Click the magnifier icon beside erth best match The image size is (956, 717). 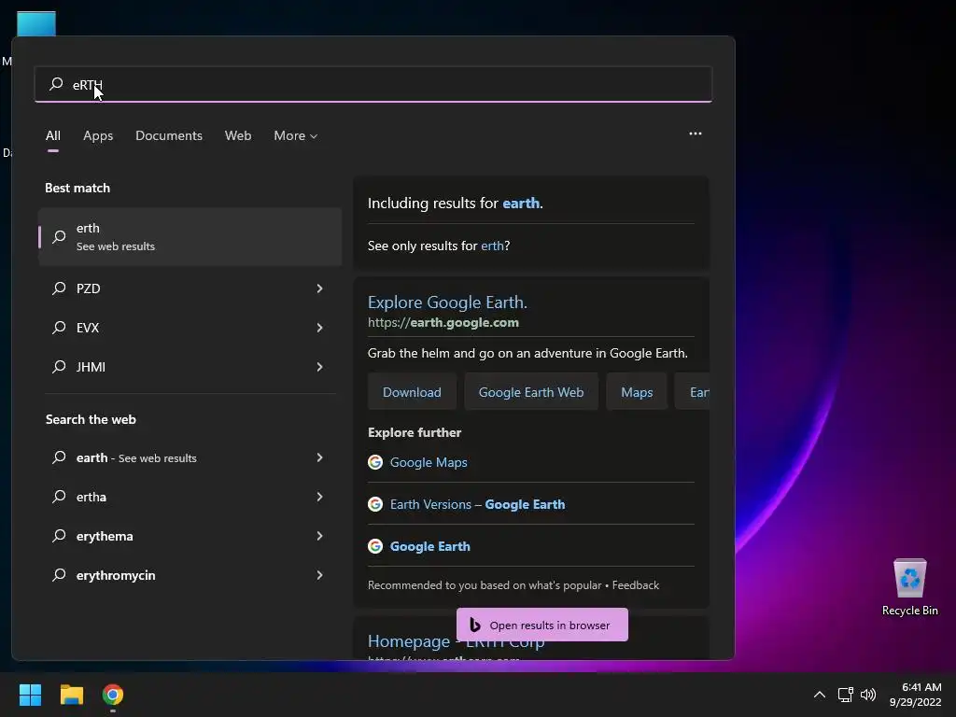[59, 236]
